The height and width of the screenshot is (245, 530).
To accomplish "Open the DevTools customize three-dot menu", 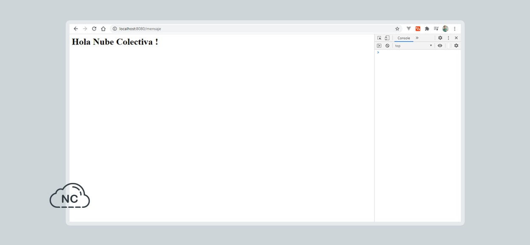I will pyautogui.click(x=448, y=38).
